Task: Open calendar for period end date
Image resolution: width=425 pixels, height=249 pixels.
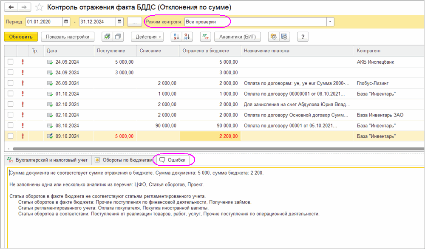Action: [x=119, y=22]
